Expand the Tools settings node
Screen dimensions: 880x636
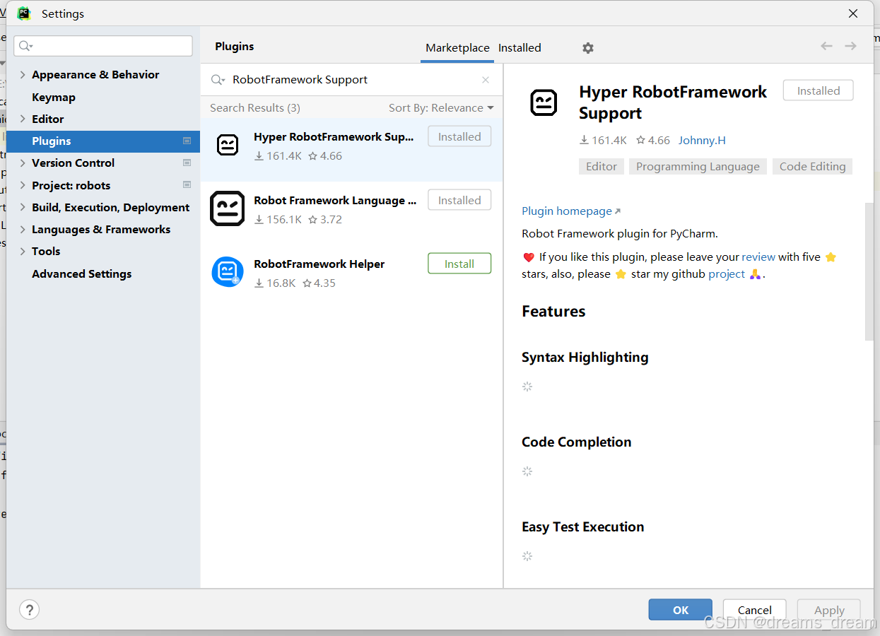23,251
